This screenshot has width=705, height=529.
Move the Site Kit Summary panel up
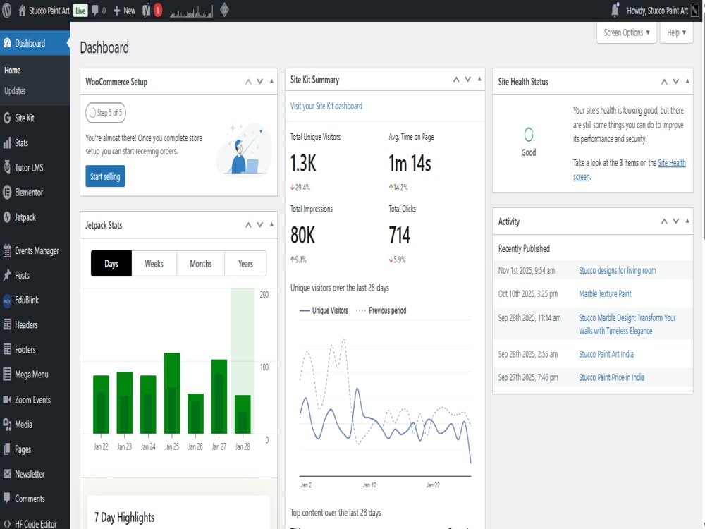(x=456, y=79)
